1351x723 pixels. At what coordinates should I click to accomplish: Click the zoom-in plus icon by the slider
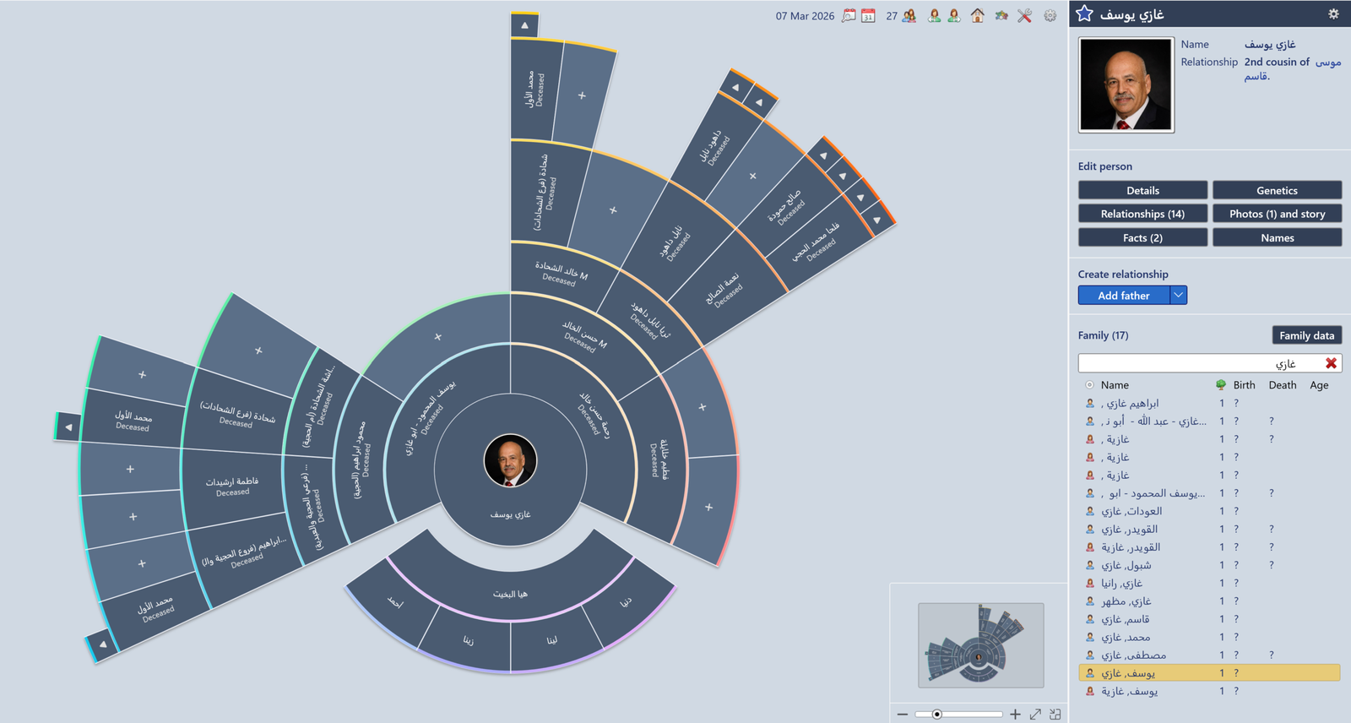(x=1015, y=715)
